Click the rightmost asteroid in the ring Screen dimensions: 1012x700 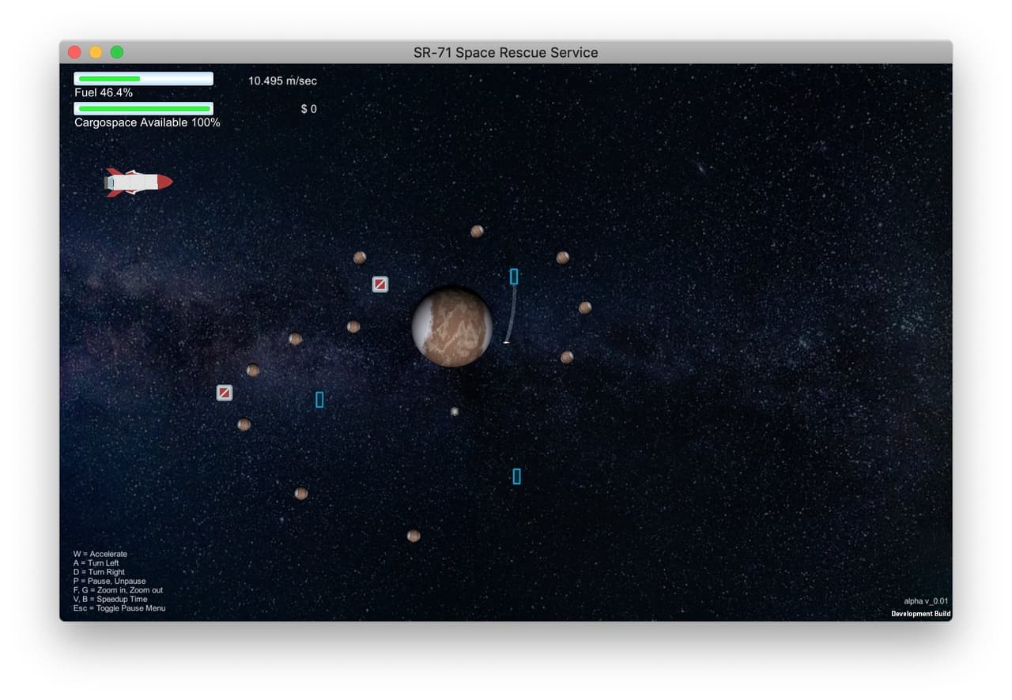pyautogui.click(x=585, y=307)
